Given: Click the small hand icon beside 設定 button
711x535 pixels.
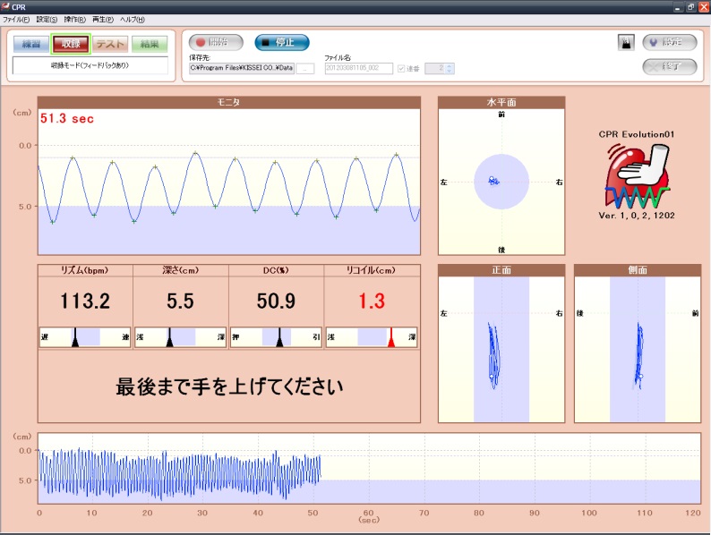Looking at the screenshot, I should click(625, 42).
